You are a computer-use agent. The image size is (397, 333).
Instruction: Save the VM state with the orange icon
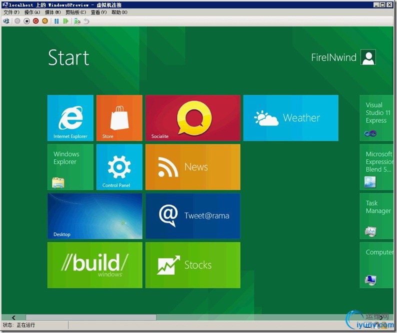(x=45, y=21)
